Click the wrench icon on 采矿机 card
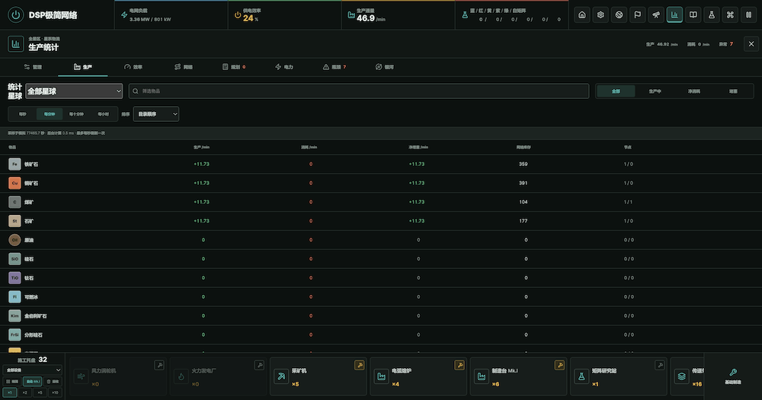Image resolution: width=762 pixels, height=400 pixels. [x=359, y=365]
